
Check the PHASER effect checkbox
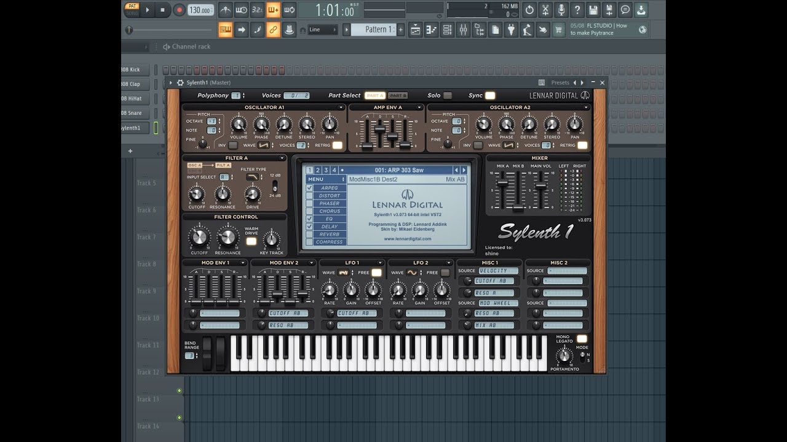[x=309, y=203]
